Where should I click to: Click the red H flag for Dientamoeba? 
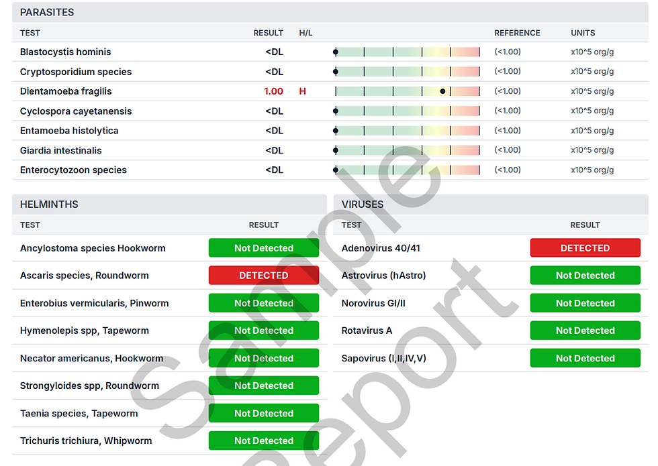tap(303, 91)
